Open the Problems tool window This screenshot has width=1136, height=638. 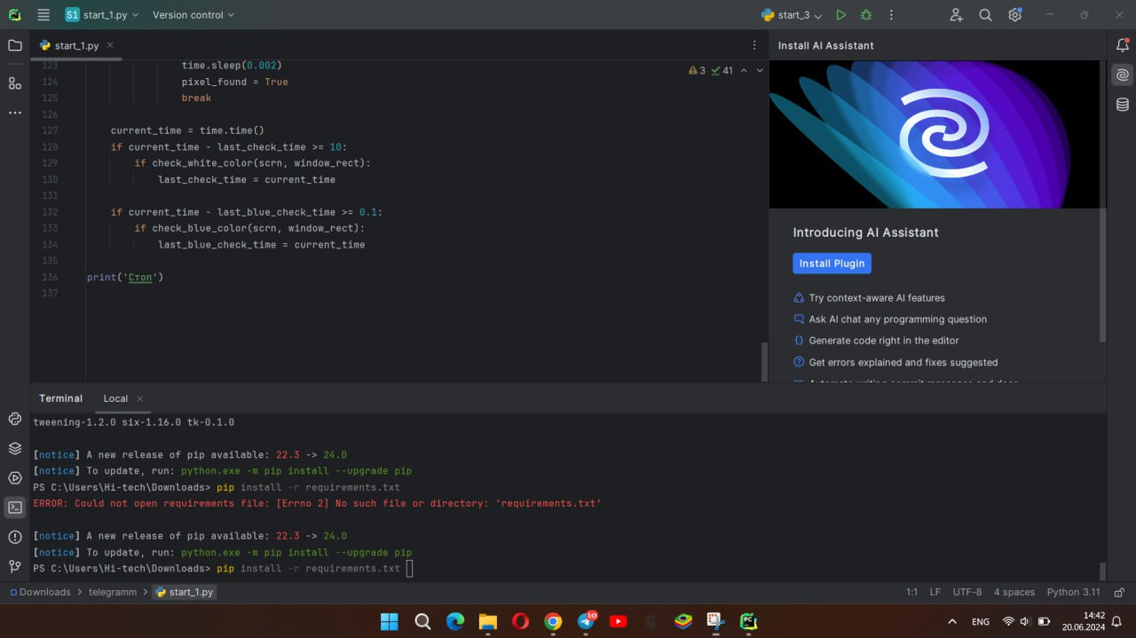[15, 537]
